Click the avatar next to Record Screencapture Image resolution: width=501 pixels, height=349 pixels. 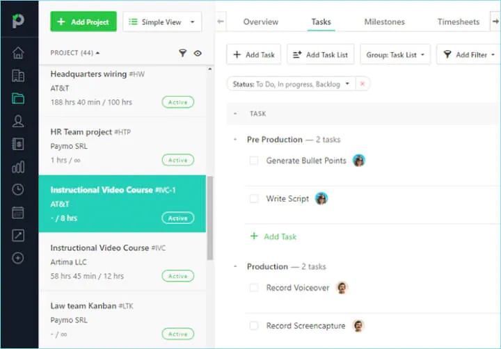coord(358,325)
